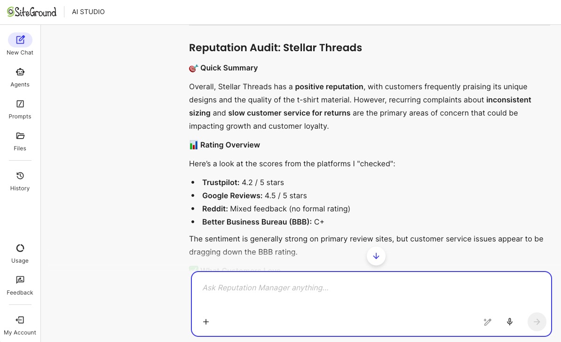Click the prompt enhancement wand icon
Viewport: 561px width, 342px height.
487,322
